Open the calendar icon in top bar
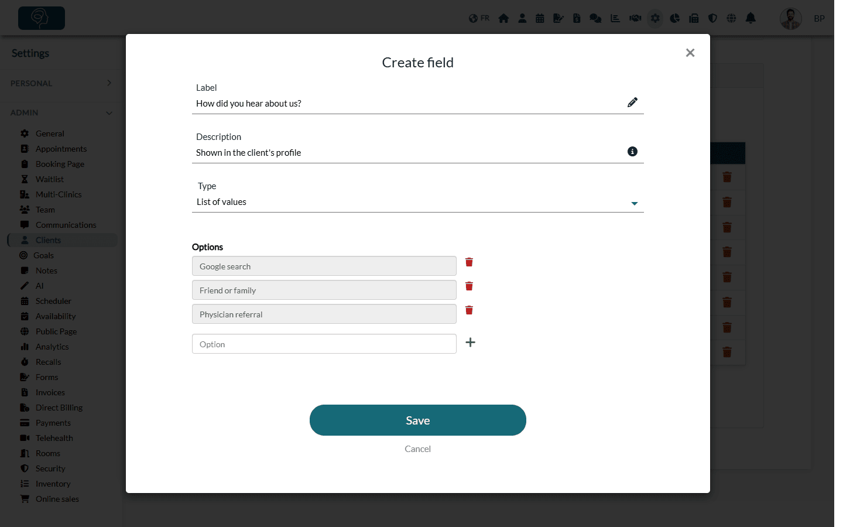 coord(540,18)
